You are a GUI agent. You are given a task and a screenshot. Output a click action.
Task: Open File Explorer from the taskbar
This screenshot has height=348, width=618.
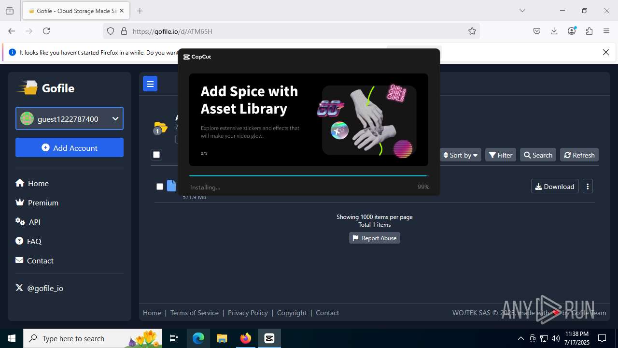click(222, 338)
